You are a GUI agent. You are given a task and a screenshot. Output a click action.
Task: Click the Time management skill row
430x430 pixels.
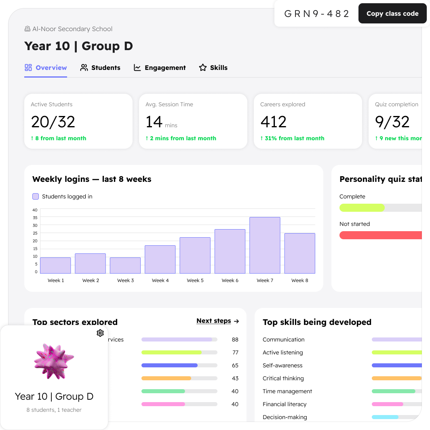tap(342, 391)
